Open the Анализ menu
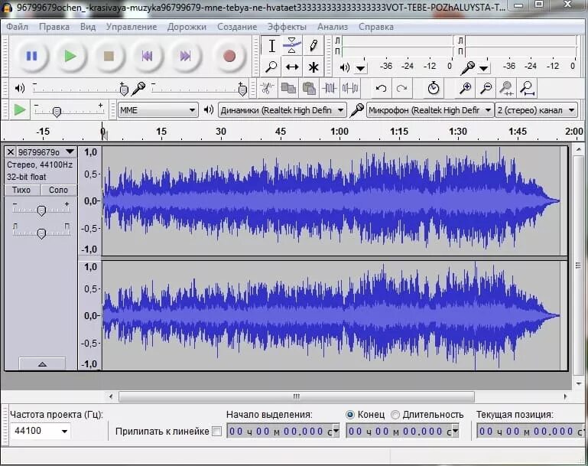 pos(333,27)
